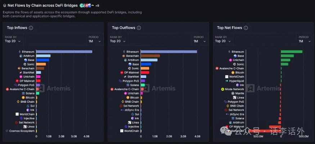This screenshot has width=315, height=144.
Task: Click the red OP Mainnet bar in Net Flows
Action: (x=275, y=127)
